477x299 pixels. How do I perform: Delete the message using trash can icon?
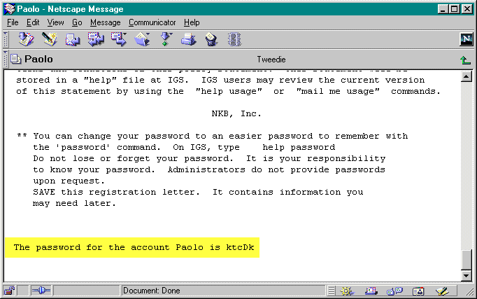coord(211,40)
